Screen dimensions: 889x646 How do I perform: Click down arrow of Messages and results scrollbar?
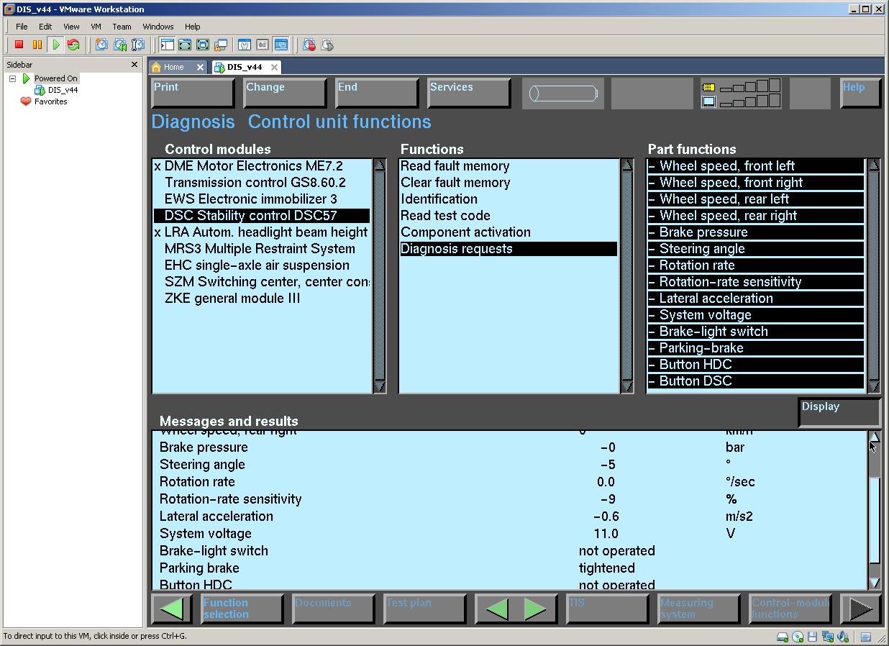tap(875, 583)
